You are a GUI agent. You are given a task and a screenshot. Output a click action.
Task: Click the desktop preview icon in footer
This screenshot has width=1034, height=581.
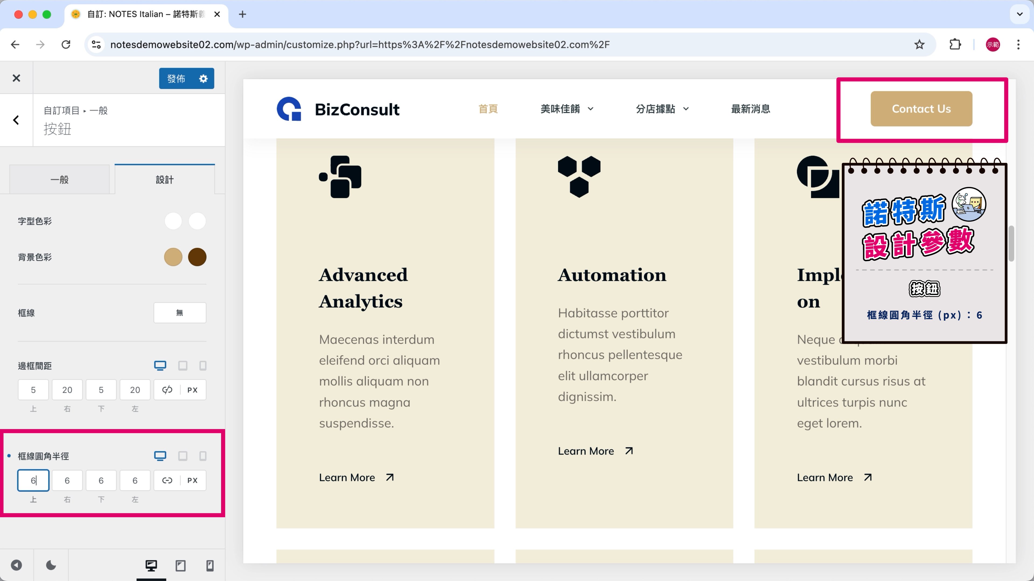point(151,565)
